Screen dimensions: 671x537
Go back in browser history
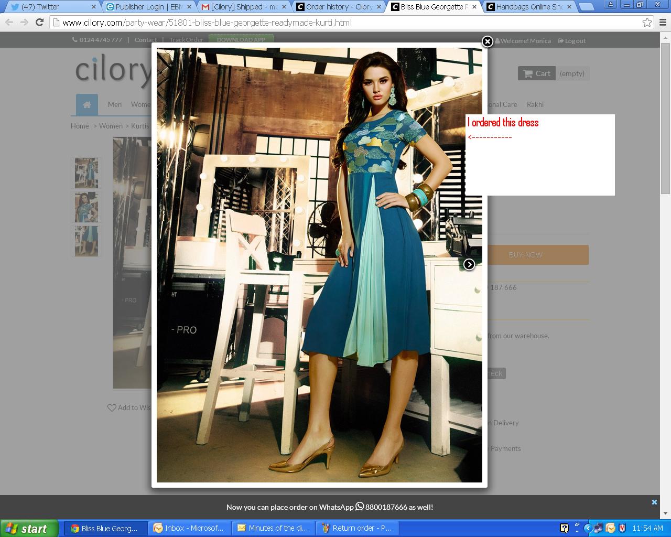pyautogui.click(x=9, y=23)
